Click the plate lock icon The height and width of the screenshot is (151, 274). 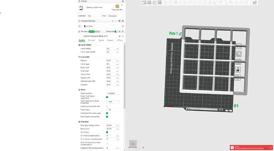(x=238, y=70)
